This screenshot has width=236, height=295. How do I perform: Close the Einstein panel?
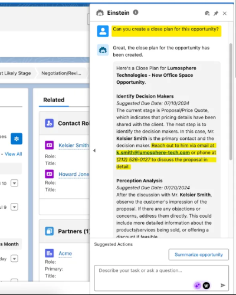pos(225,13)
